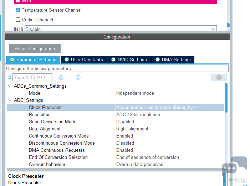
Task: Click the parameter list vertical scrollbar
Action: pos(226,98)
